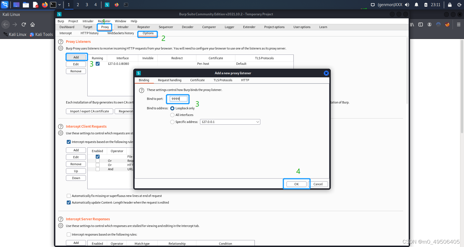This screenshot has height=247, width=464.
Task: Click the Interface column header
Action: [123, 58]
